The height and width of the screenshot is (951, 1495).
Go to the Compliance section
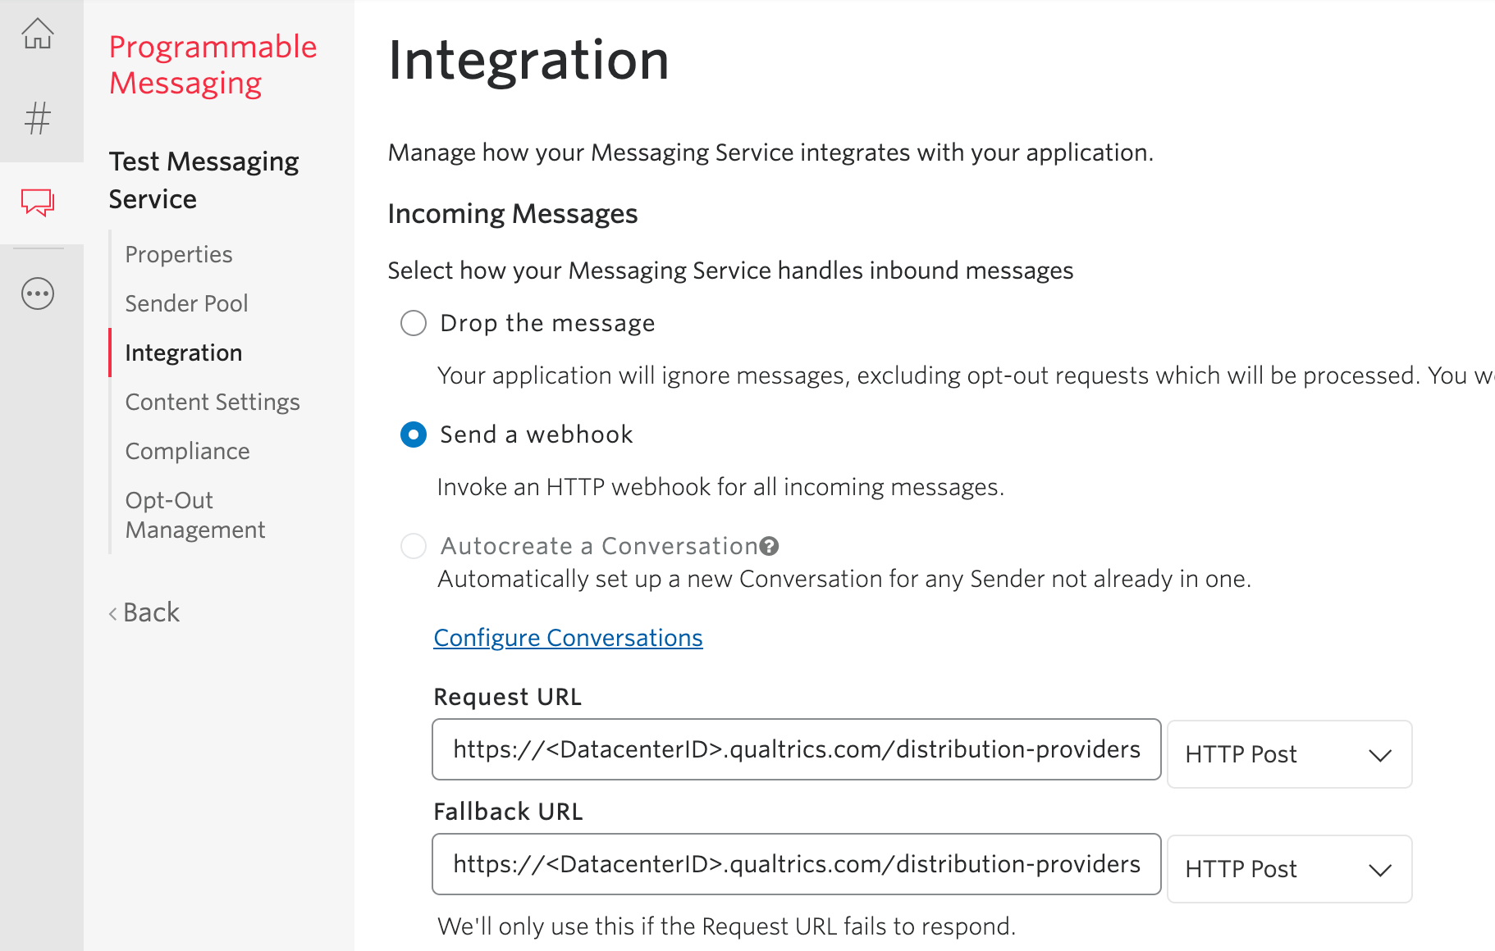point(187,450)
